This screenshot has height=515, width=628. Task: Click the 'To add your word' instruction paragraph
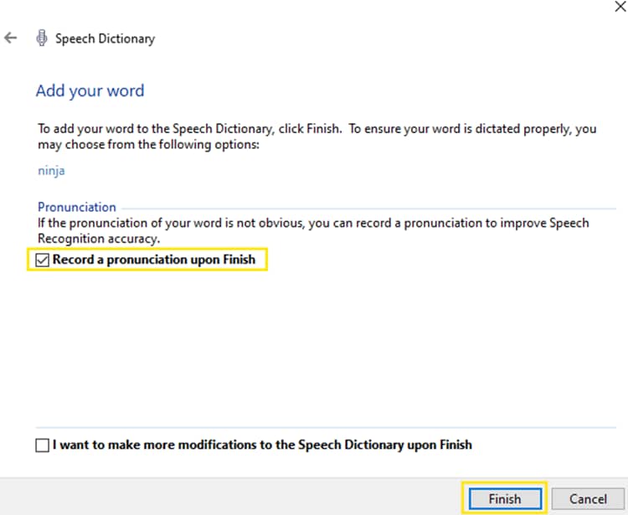pos(317,136)
